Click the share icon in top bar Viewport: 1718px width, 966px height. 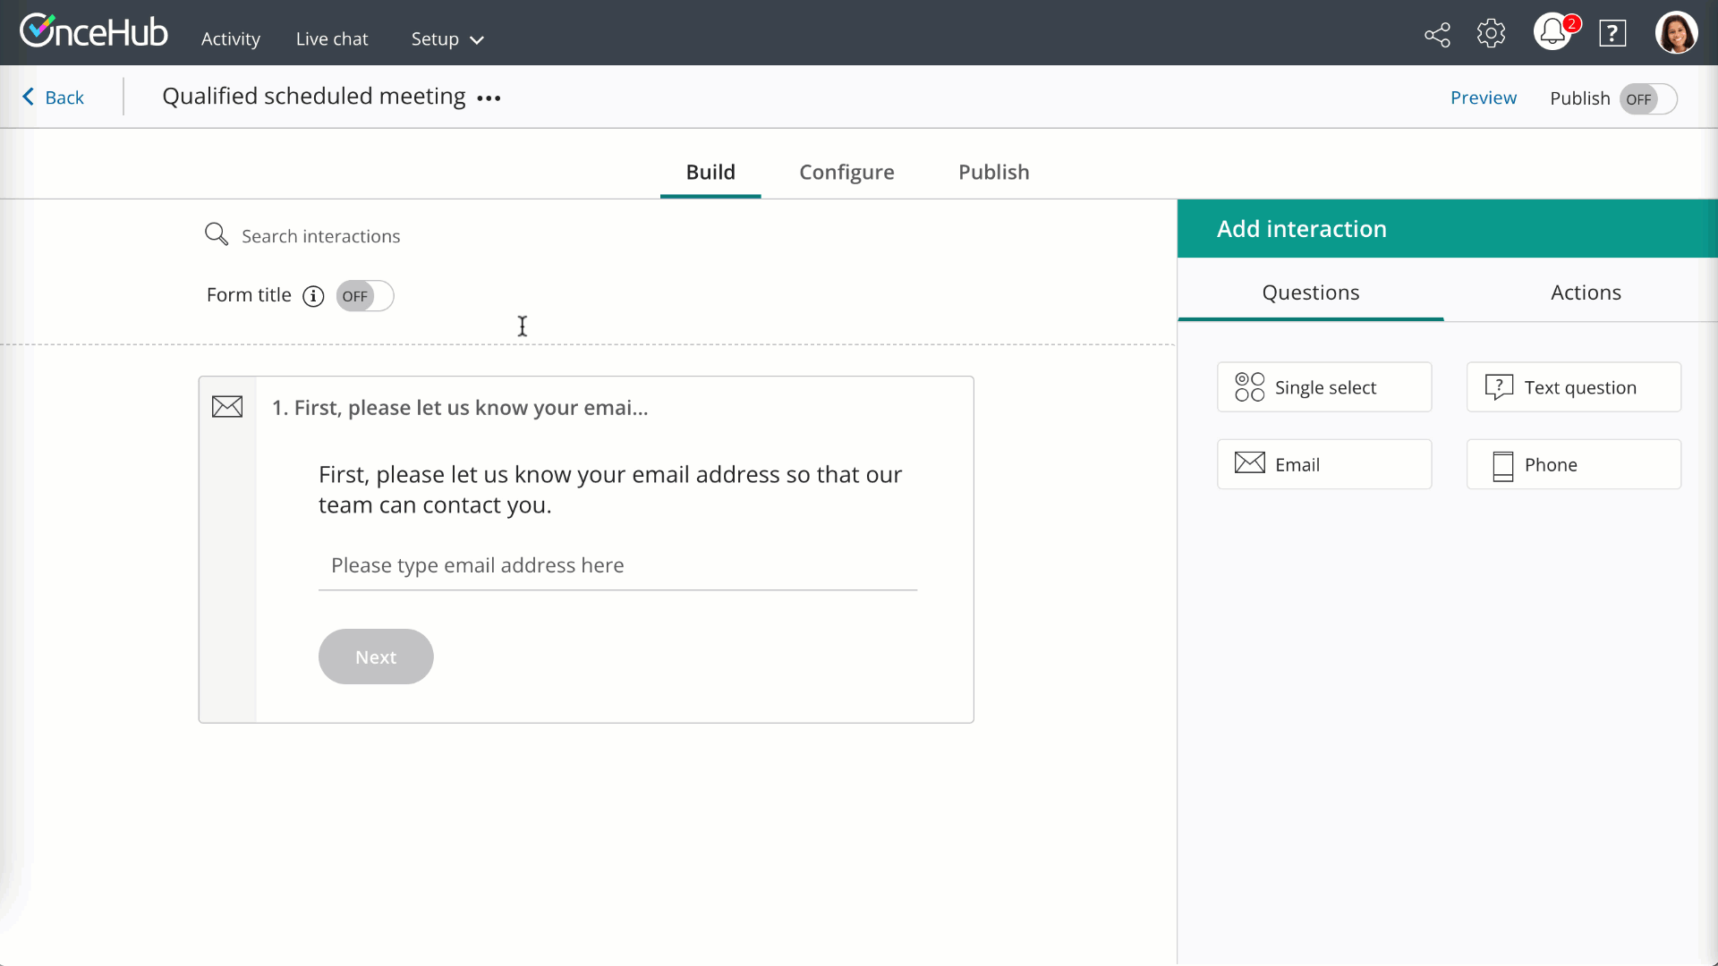pos(1437,35)
